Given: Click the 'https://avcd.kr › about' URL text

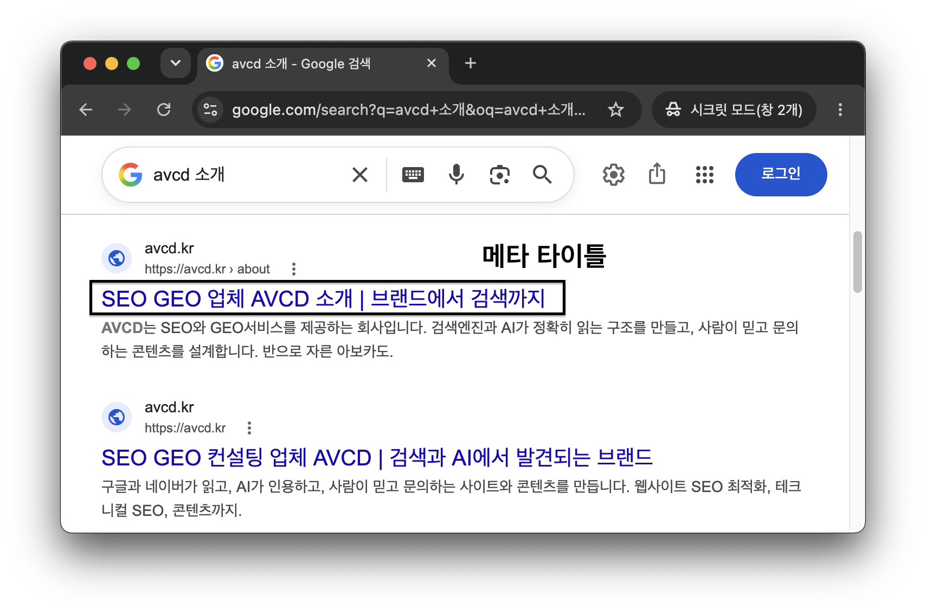Looking at the screenshot, I should coord(207,269).
